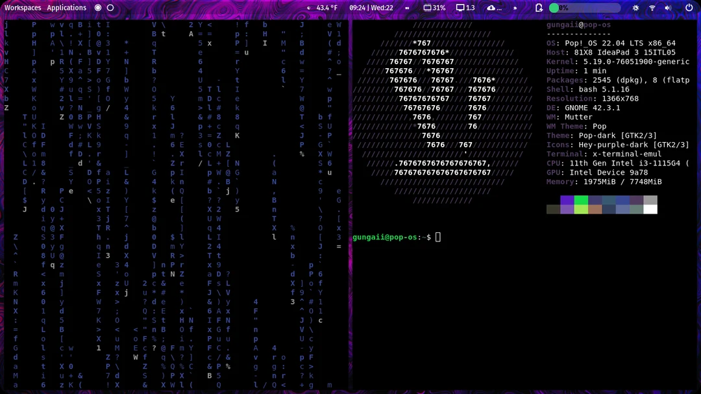Viewport: 701px width, 394px height.
Task: Click the CPU 31% usage indicator icon
Action: click(x=429, y=8)
